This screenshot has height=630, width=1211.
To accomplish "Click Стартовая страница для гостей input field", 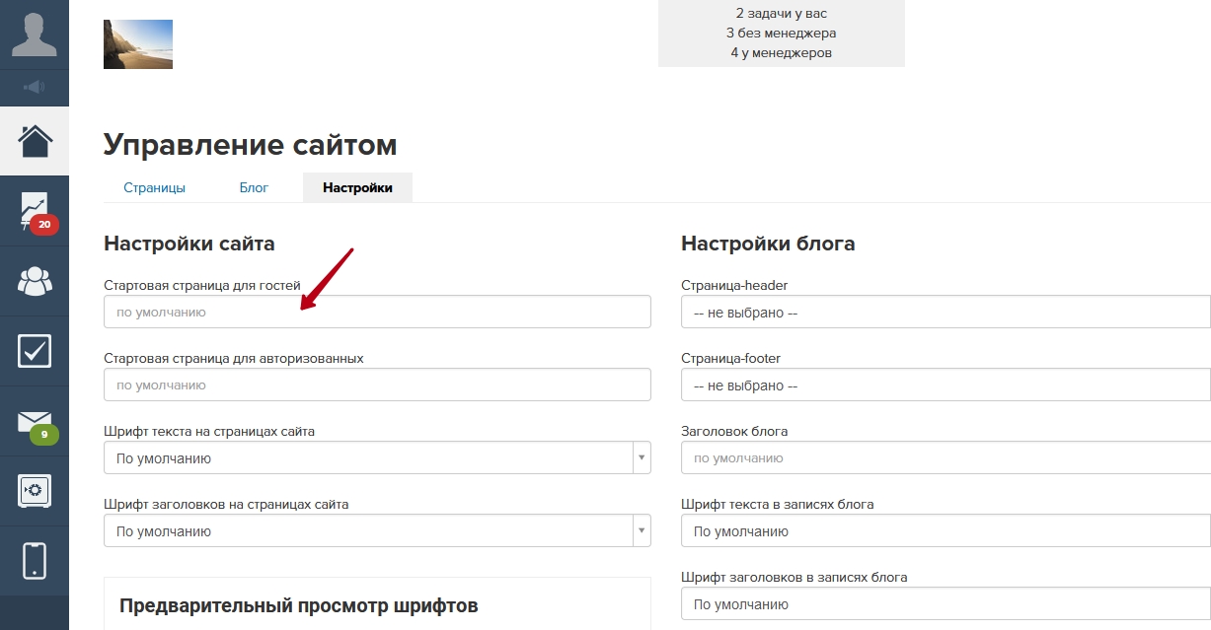I will (x=377, y=313).
